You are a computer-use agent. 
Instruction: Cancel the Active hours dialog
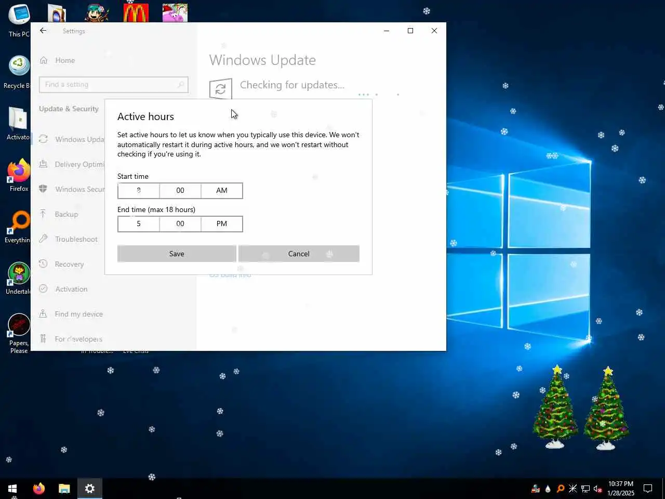(x=299, y=254)
